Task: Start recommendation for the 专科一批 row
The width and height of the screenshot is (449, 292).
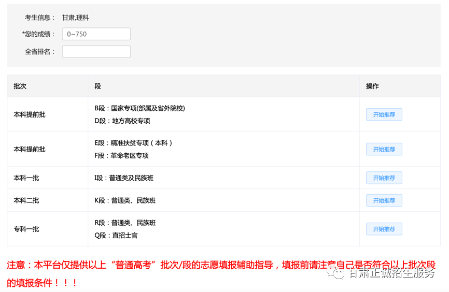Action: tap(384, 229)
